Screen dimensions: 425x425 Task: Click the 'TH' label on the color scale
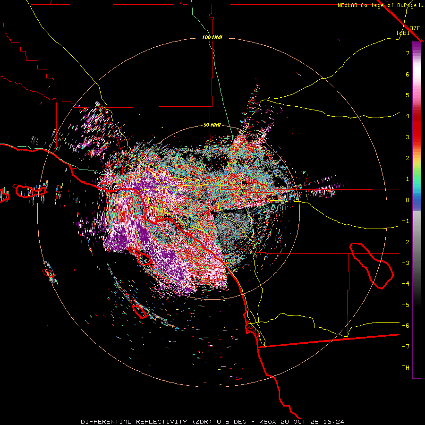[x=406, y=368]
